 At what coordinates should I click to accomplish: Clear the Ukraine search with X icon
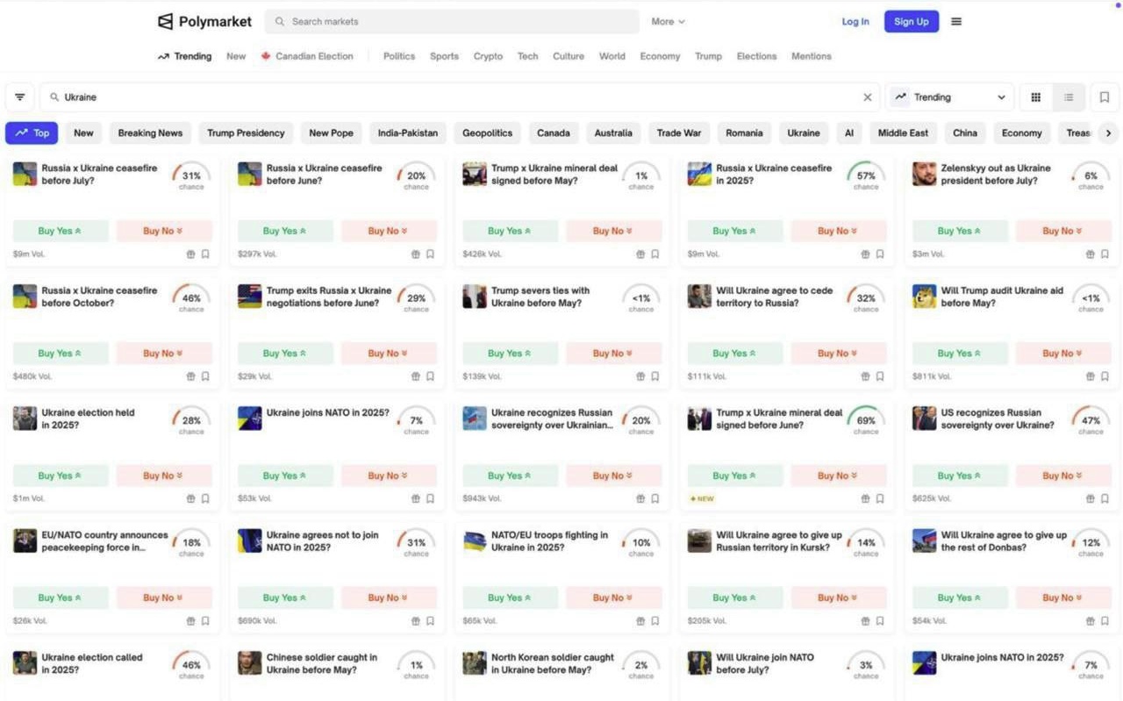point(868,97)
